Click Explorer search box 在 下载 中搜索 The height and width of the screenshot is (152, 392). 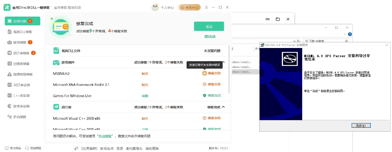[326, 41]
